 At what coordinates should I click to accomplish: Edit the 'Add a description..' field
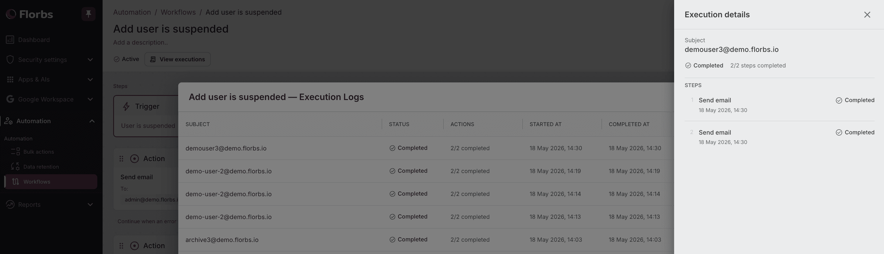141,43
